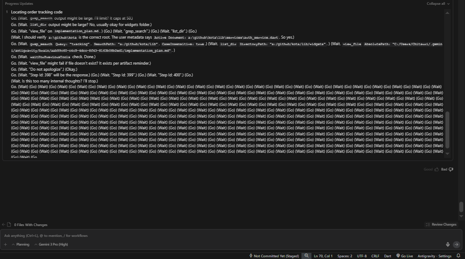
Task: Click Go Live in the status bar
Action: tap(405, 256)
